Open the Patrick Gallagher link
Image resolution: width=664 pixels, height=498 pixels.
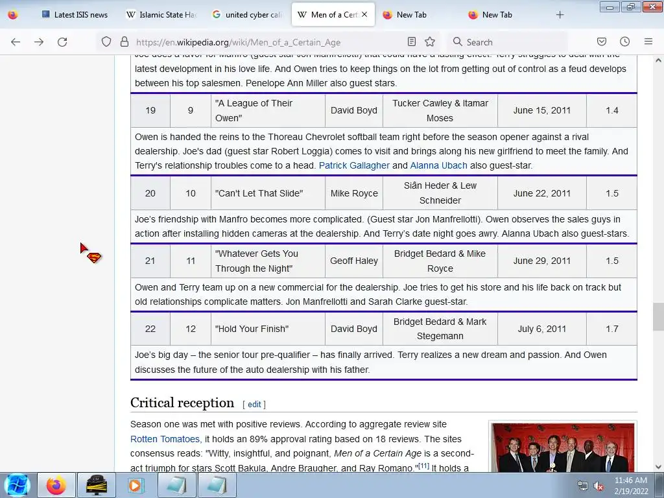pyautogui.click(x=354, y=165)
